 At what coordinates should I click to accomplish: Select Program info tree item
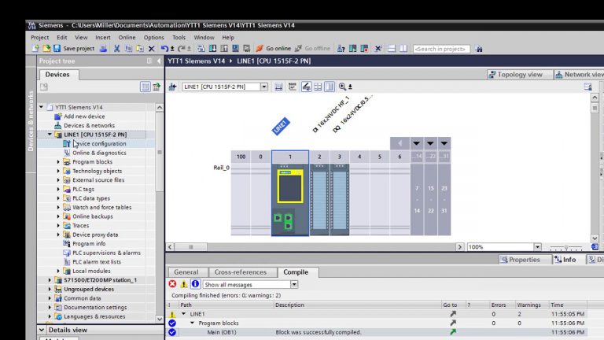(x=89, y=244)
